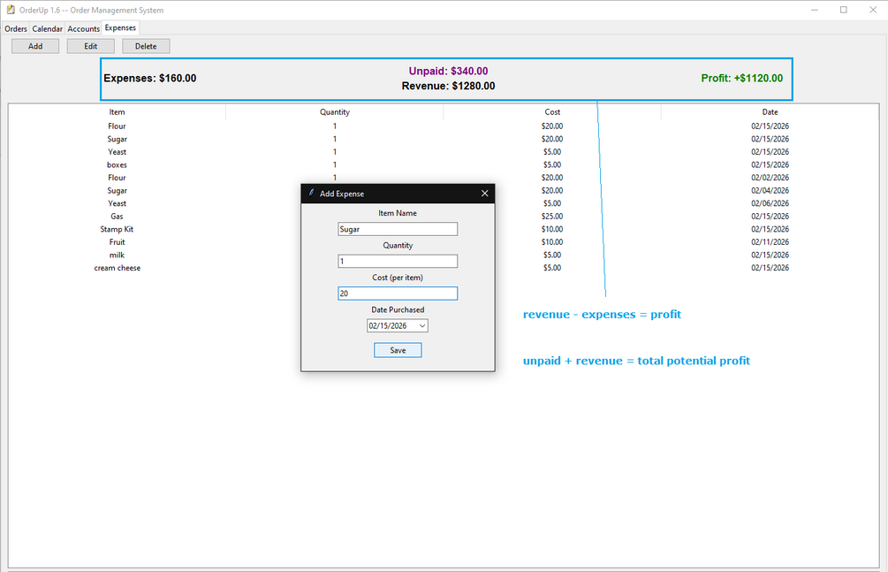Select the Expenses tab
The image size is (888, 572).
pos(120,27)
